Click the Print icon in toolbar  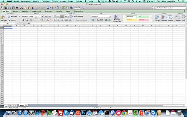(x=17, y=8)
